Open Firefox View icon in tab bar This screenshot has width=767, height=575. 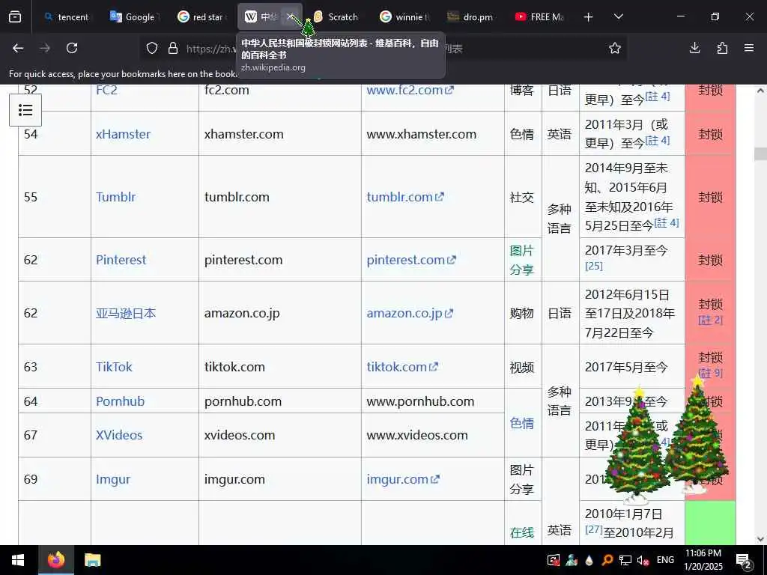tap(15, 17)
